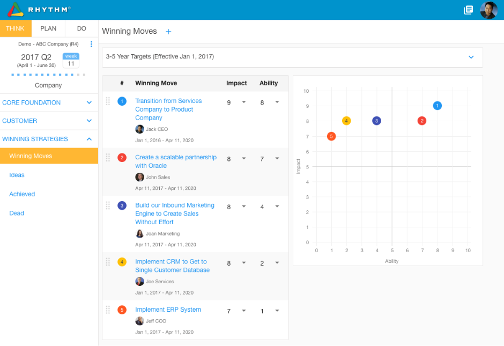
Task: Click Demo - ABC Company (R4) text
Action: tap(48, 44)
